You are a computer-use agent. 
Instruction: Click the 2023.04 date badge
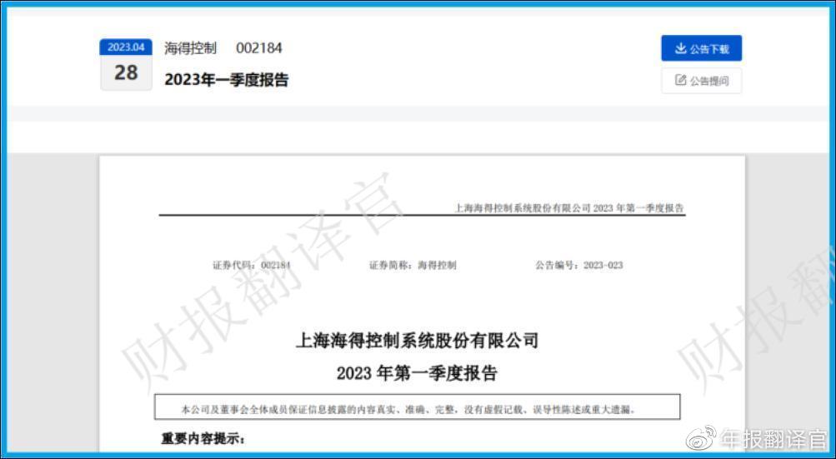126,47
